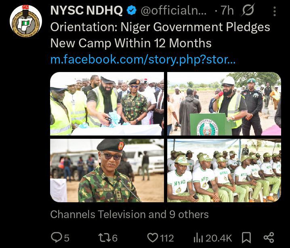Image resolution: width=290 pixels, height=248 pixels.
Task: Like the post with heart icon
Action: pos(152,237)
